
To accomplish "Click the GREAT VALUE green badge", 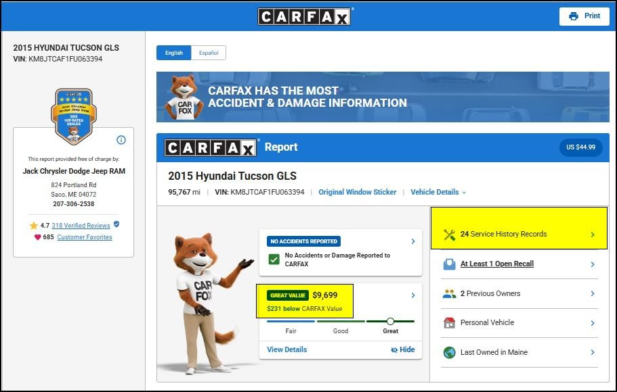I will 288,295.
